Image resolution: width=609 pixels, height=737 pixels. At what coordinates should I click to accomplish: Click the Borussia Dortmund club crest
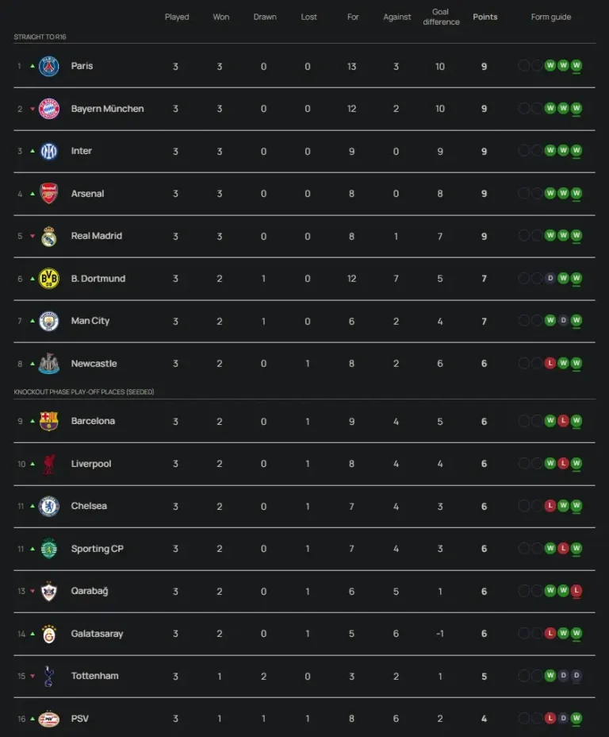point(49,279)
